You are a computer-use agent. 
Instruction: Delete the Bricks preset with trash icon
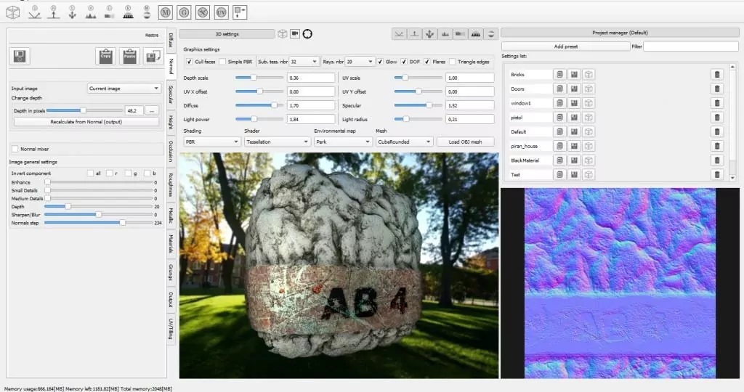click(716, 75)
